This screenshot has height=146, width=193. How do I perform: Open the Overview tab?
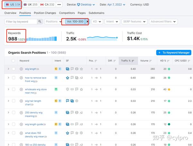click(10, 13)
